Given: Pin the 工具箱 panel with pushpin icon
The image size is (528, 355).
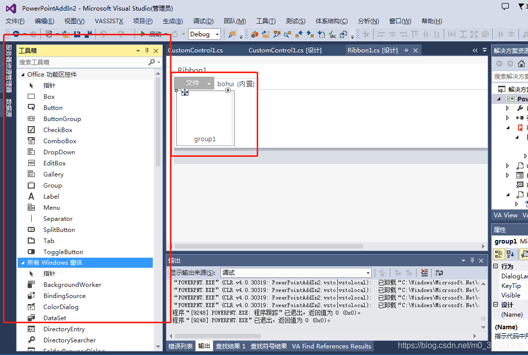Looking at the screenshot, I should tap(147, 50).
